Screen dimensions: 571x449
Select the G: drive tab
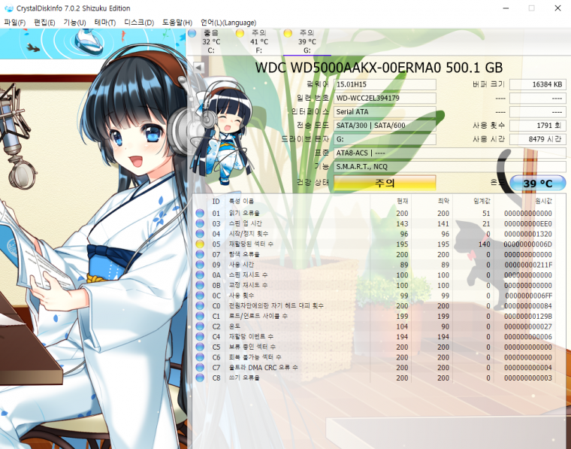point(307,42)
